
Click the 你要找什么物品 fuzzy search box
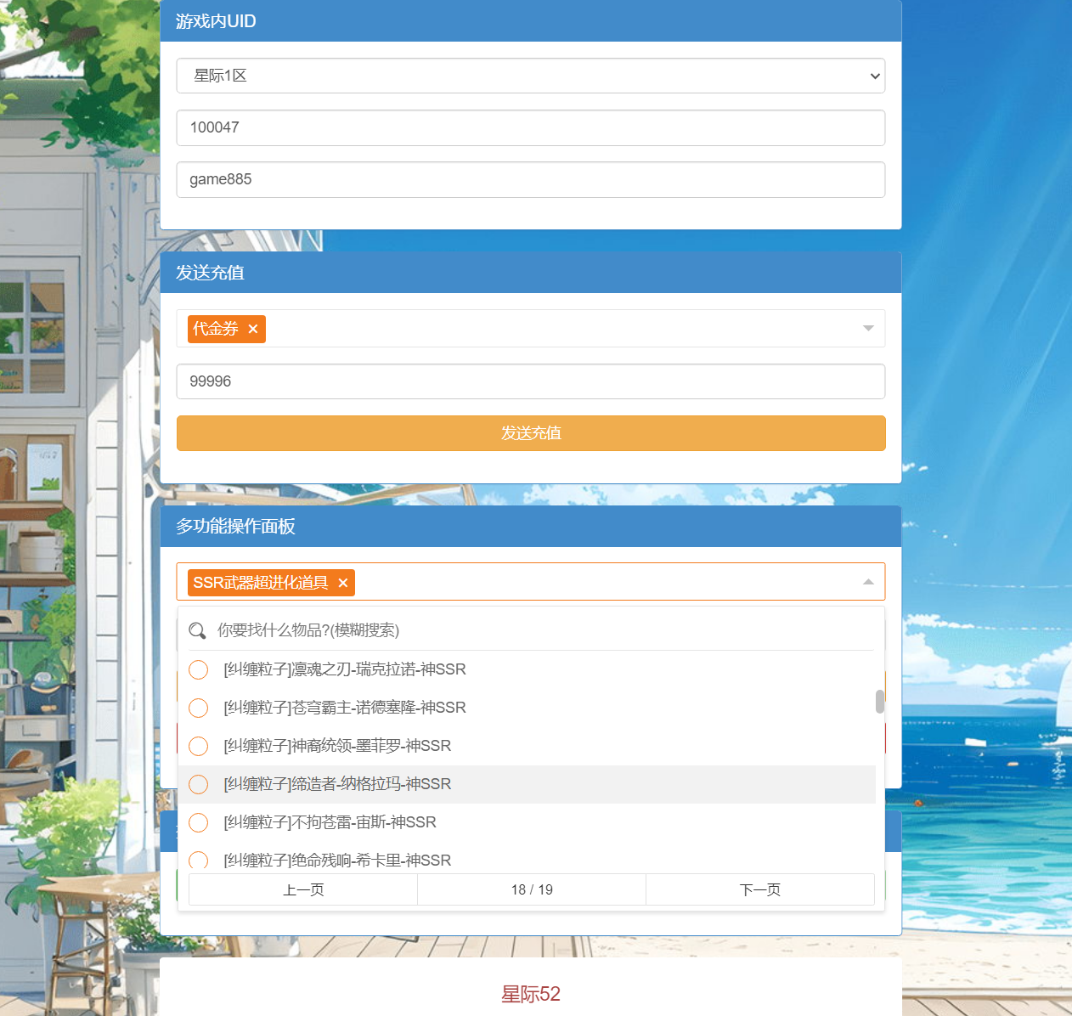pyautogui.click(x=544, y=630)
